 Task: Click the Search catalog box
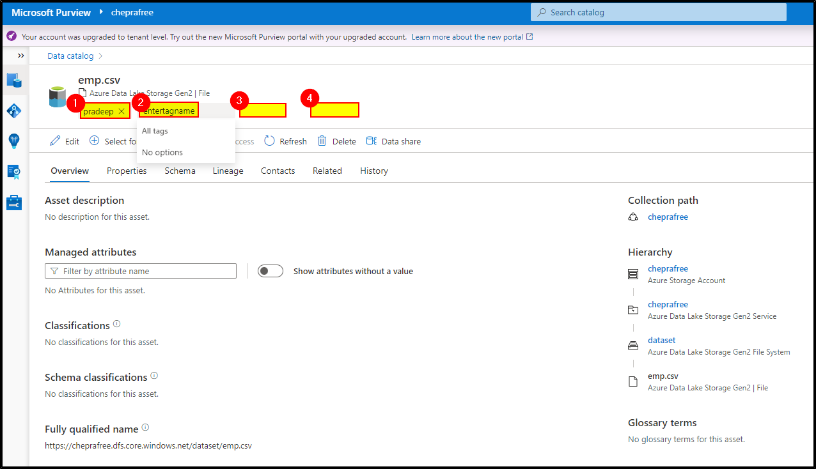coord(657,12)
